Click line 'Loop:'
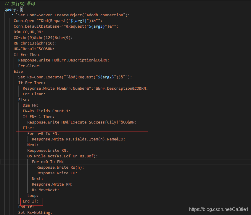This screenshot has width=251, height=215. [33, 196]
